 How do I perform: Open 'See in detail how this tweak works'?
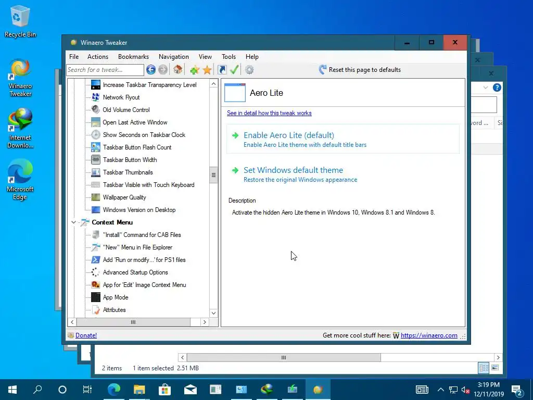tap(269, 113)
